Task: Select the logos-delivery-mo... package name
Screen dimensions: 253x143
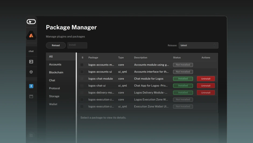Action: point(101,92)
